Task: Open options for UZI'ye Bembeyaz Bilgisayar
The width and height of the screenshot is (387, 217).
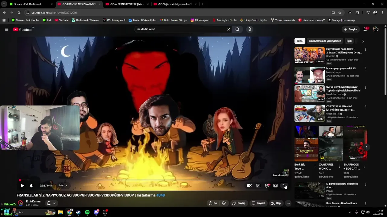Action: [x=366, y=87]
